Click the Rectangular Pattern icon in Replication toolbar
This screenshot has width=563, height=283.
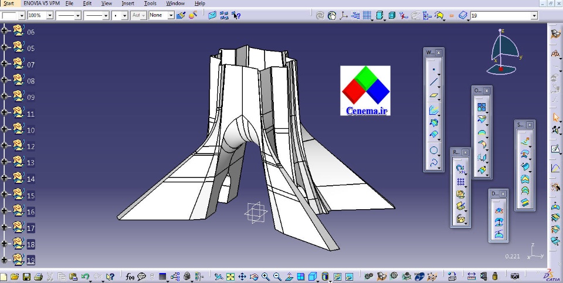tap(460, 182)
